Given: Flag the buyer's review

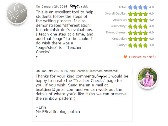Looking at the screenshot, I should pyautogui.click(x=37, y=57).
